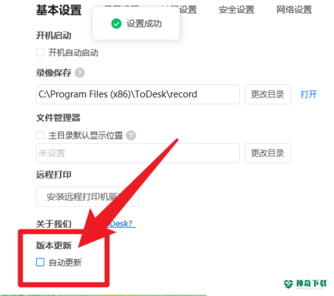Enable the 开机自动启动 checkbox
Viewport: 334px width, 296px height.
pos(40,53)
